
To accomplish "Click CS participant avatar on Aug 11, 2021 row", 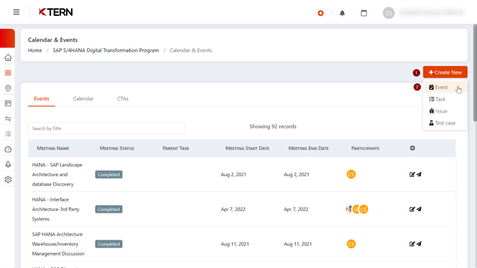I will coord(351,244).
